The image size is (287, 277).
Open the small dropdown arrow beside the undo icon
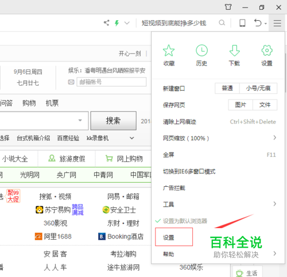coord(266,24)
